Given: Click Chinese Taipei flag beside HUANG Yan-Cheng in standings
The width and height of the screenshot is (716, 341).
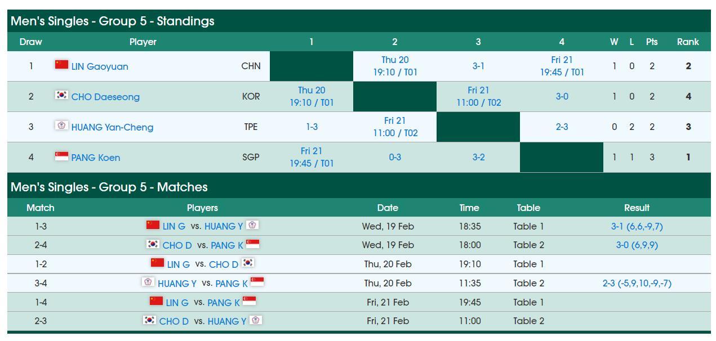Looking at the screenshot, I should [x=61, y=125].
